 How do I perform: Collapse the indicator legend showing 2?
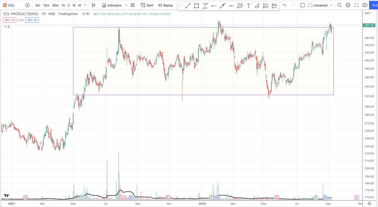point(7,26)
